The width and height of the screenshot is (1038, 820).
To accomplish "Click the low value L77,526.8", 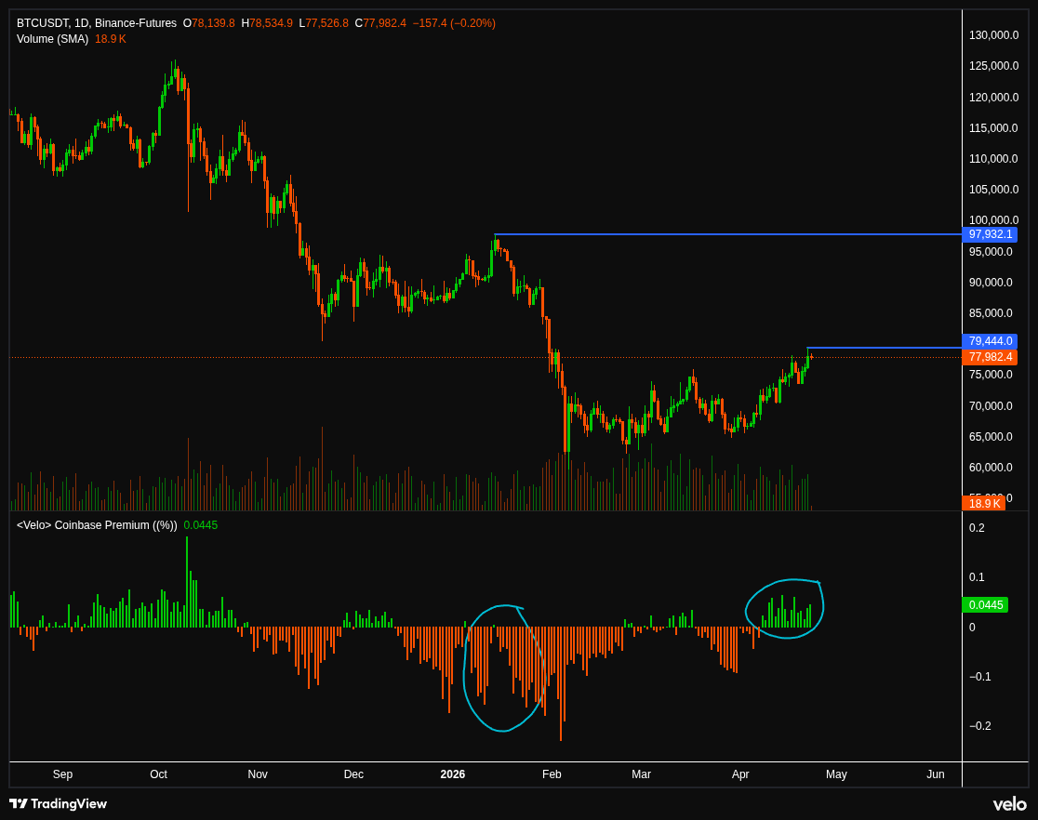I will click(324, 23).
